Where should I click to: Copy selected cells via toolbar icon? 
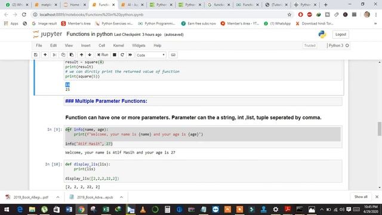63,55
